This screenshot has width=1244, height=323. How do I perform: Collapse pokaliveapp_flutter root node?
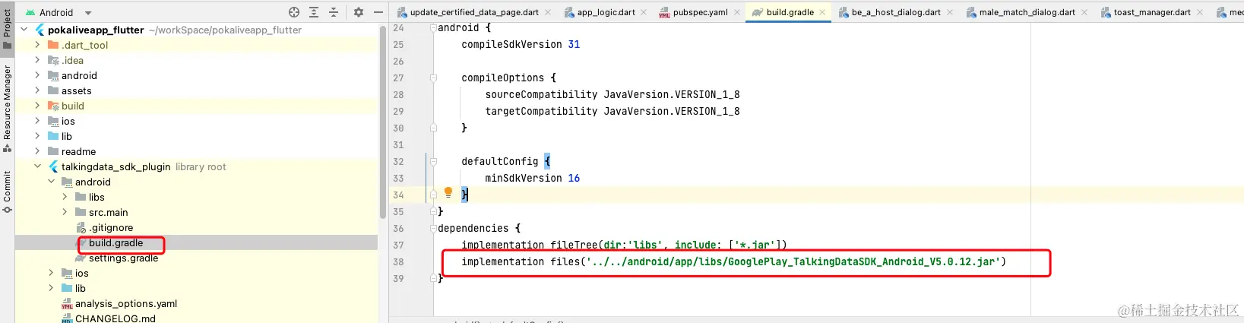pos(24,30)
